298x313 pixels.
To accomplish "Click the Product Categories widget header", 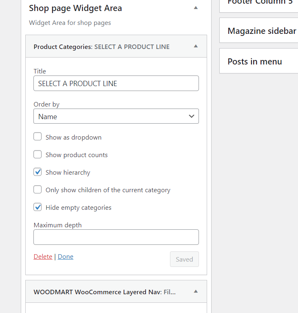I will coord(102,47).
